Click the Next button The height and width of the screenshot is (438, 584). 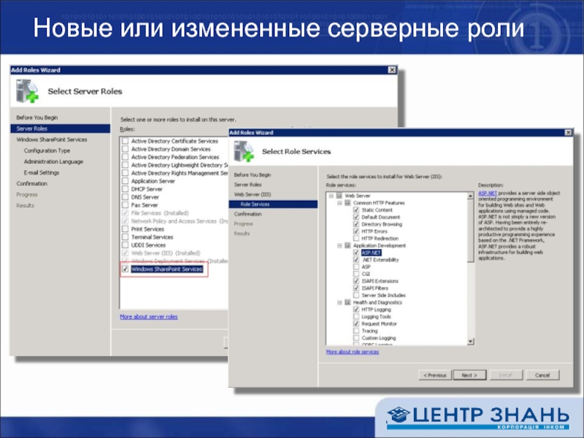[469, 375]
